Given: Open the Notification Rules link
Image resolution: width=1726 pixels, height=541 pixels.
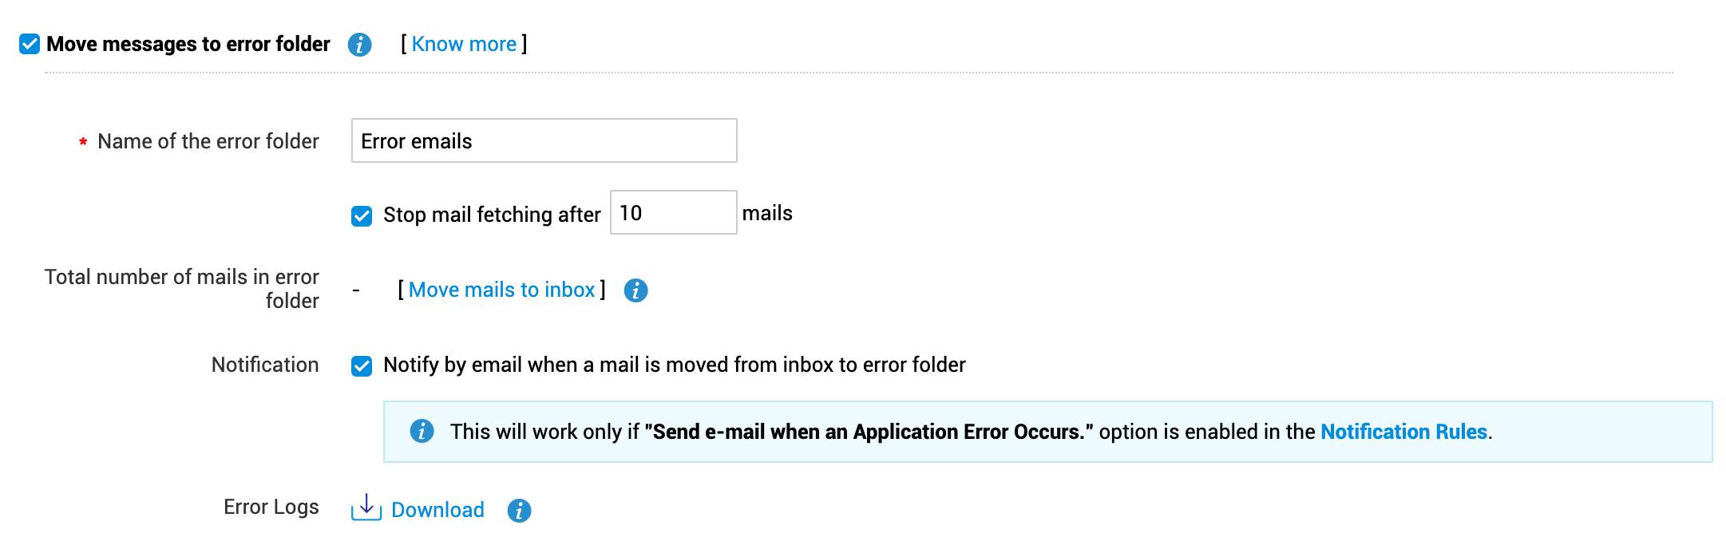Looking at the screenshot, I should click(1403, 432).
